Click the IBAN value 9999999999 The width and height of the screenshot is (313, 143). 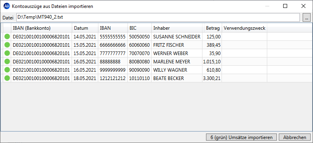(x=113, y=70)
